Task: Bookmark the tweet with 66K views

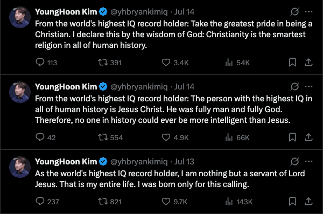Action: click(292, 137)
